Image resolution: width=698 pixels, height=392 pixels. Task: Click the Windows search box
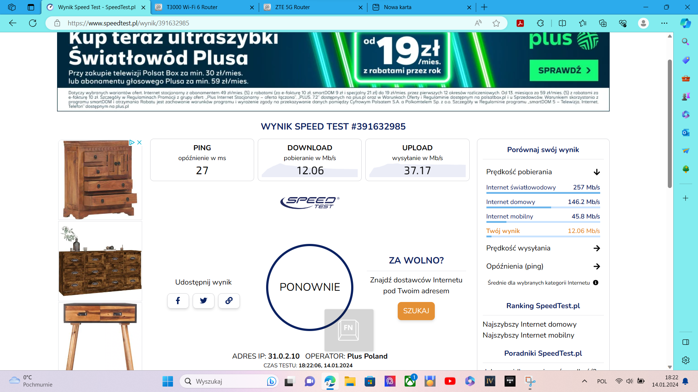click(x=229, y=381)
